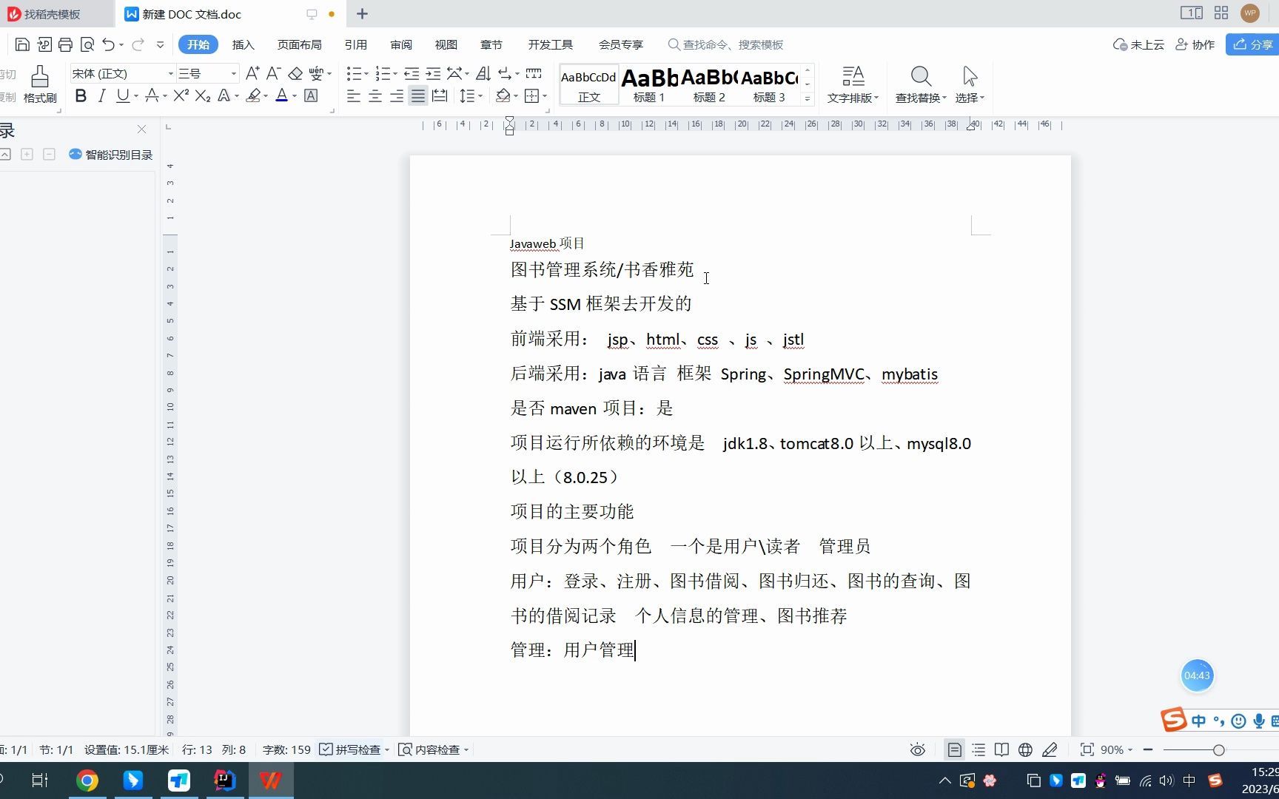Viewport: 1279px width, 799px height.
Task: Open the 审阅 ribbon tab
Action: tap(400, 44)
